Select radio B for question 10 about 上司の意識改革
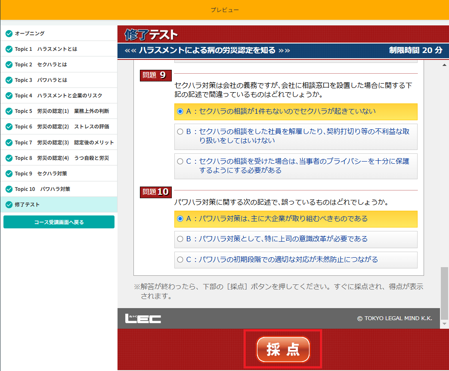The width and height of the screenshot is (449, 371). coord(180,239)
